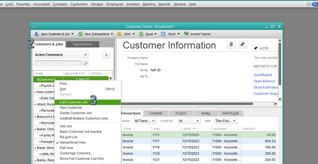Choose Show Full Customer List Only
The image size is (318, 164).
coord(82,159)
